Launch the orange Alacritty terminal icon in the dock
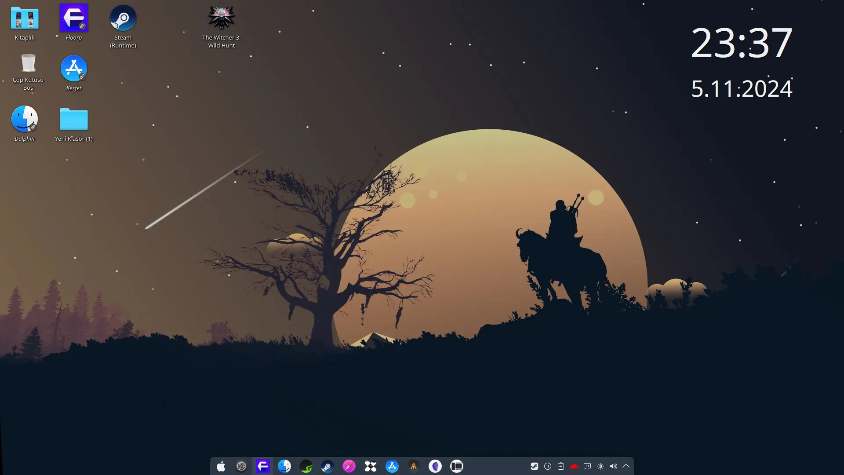Viewport: 844px width, 475px height. pyautogui.click(x=414, y=466)
